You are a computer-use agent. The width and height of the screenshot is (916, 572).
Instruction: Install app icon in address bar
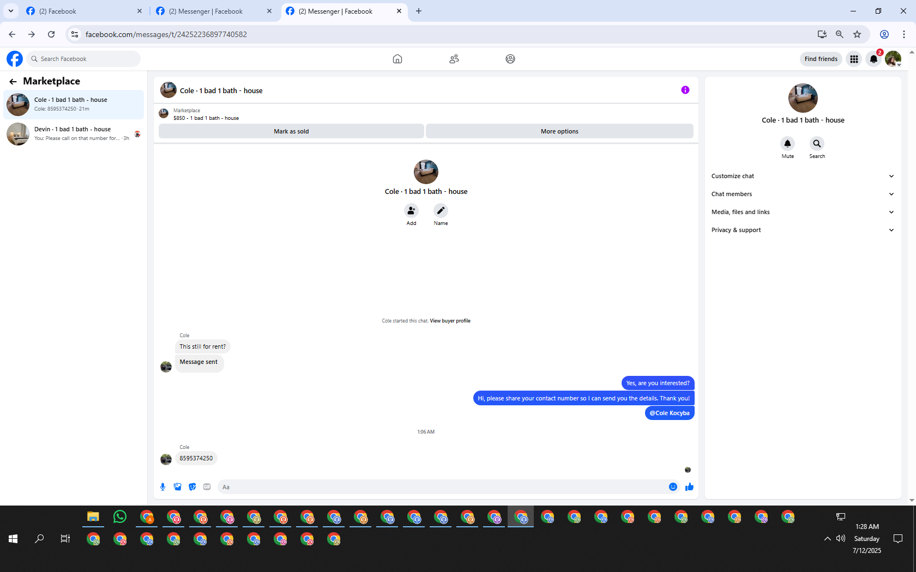822,34
